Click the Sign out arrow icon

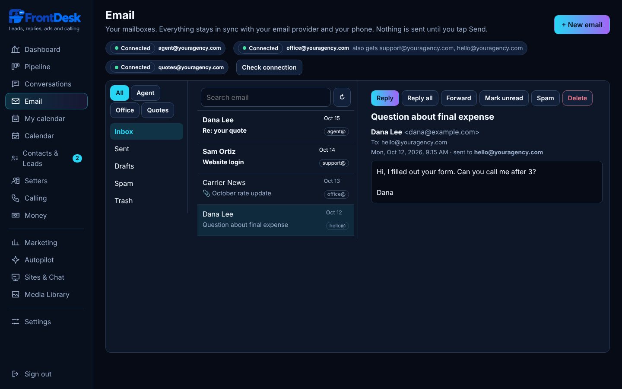tap(16, 374)
